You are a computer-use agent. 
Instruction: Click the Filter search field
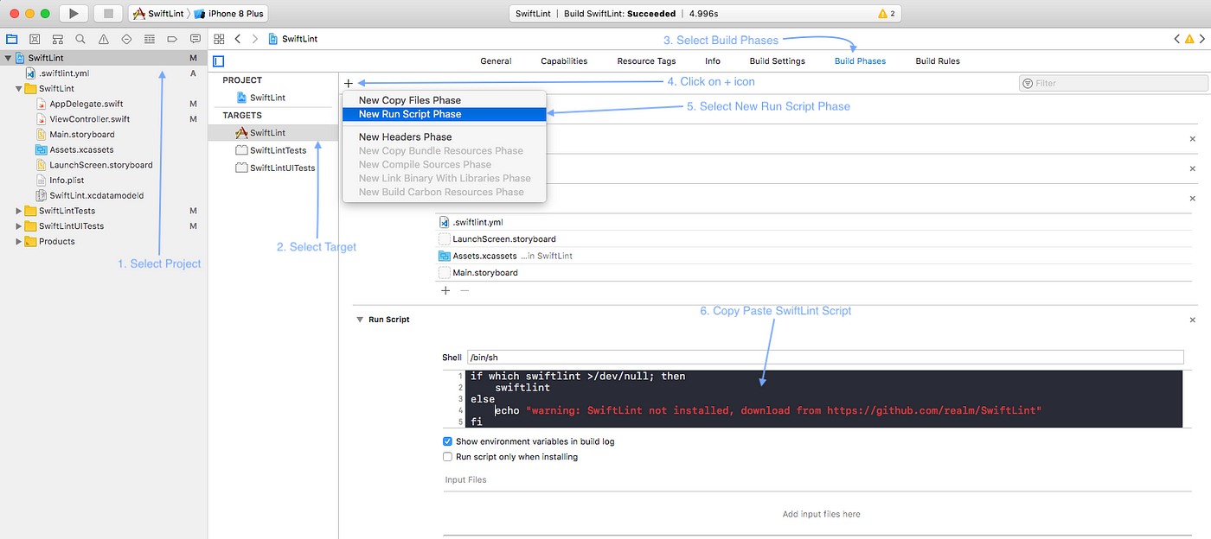tap(1113, 83)
